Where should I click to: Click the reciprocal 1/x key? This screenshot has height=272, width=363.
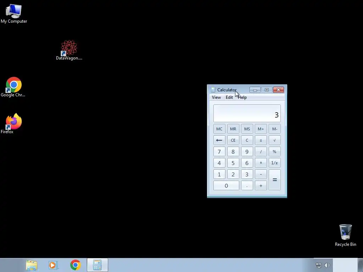click(275, 163)
